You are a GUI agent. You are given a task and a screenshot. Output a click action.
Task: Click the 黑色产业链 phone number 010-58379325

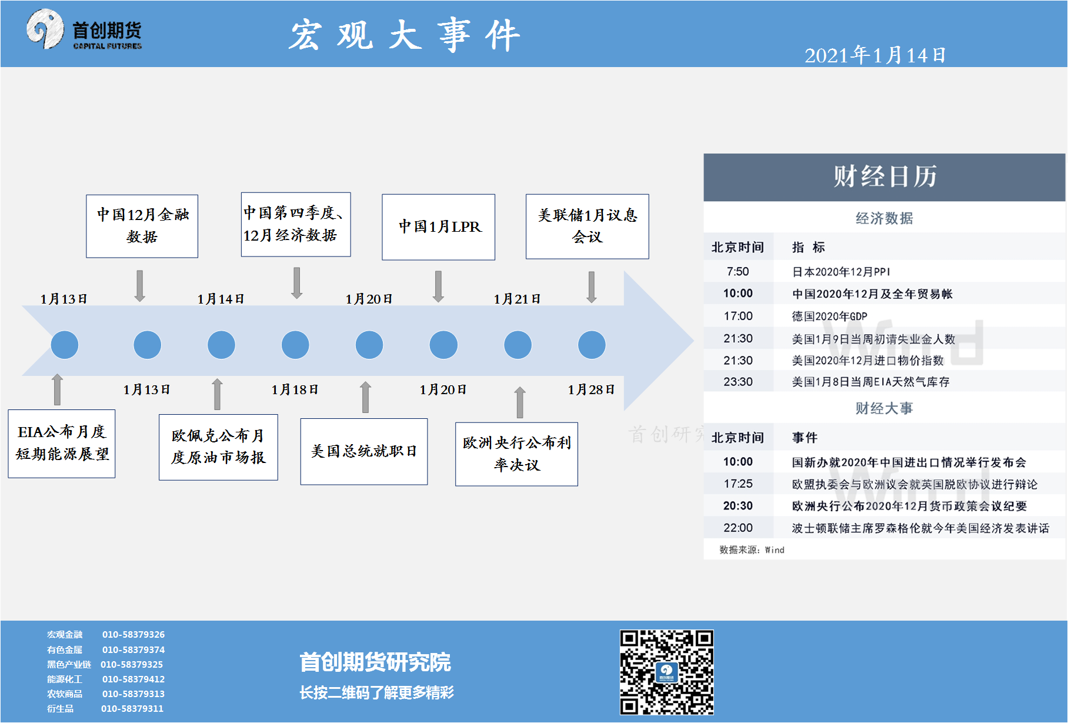click(x=132, y=665)
